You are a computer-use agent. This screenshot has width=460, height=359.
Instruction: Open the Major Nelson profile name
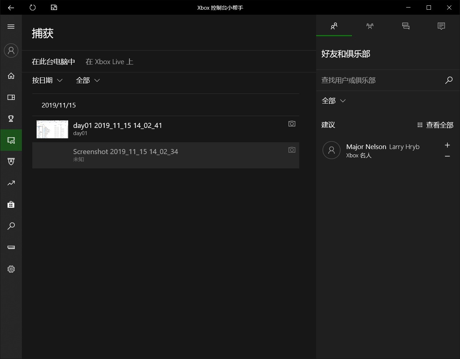(366, 147)
